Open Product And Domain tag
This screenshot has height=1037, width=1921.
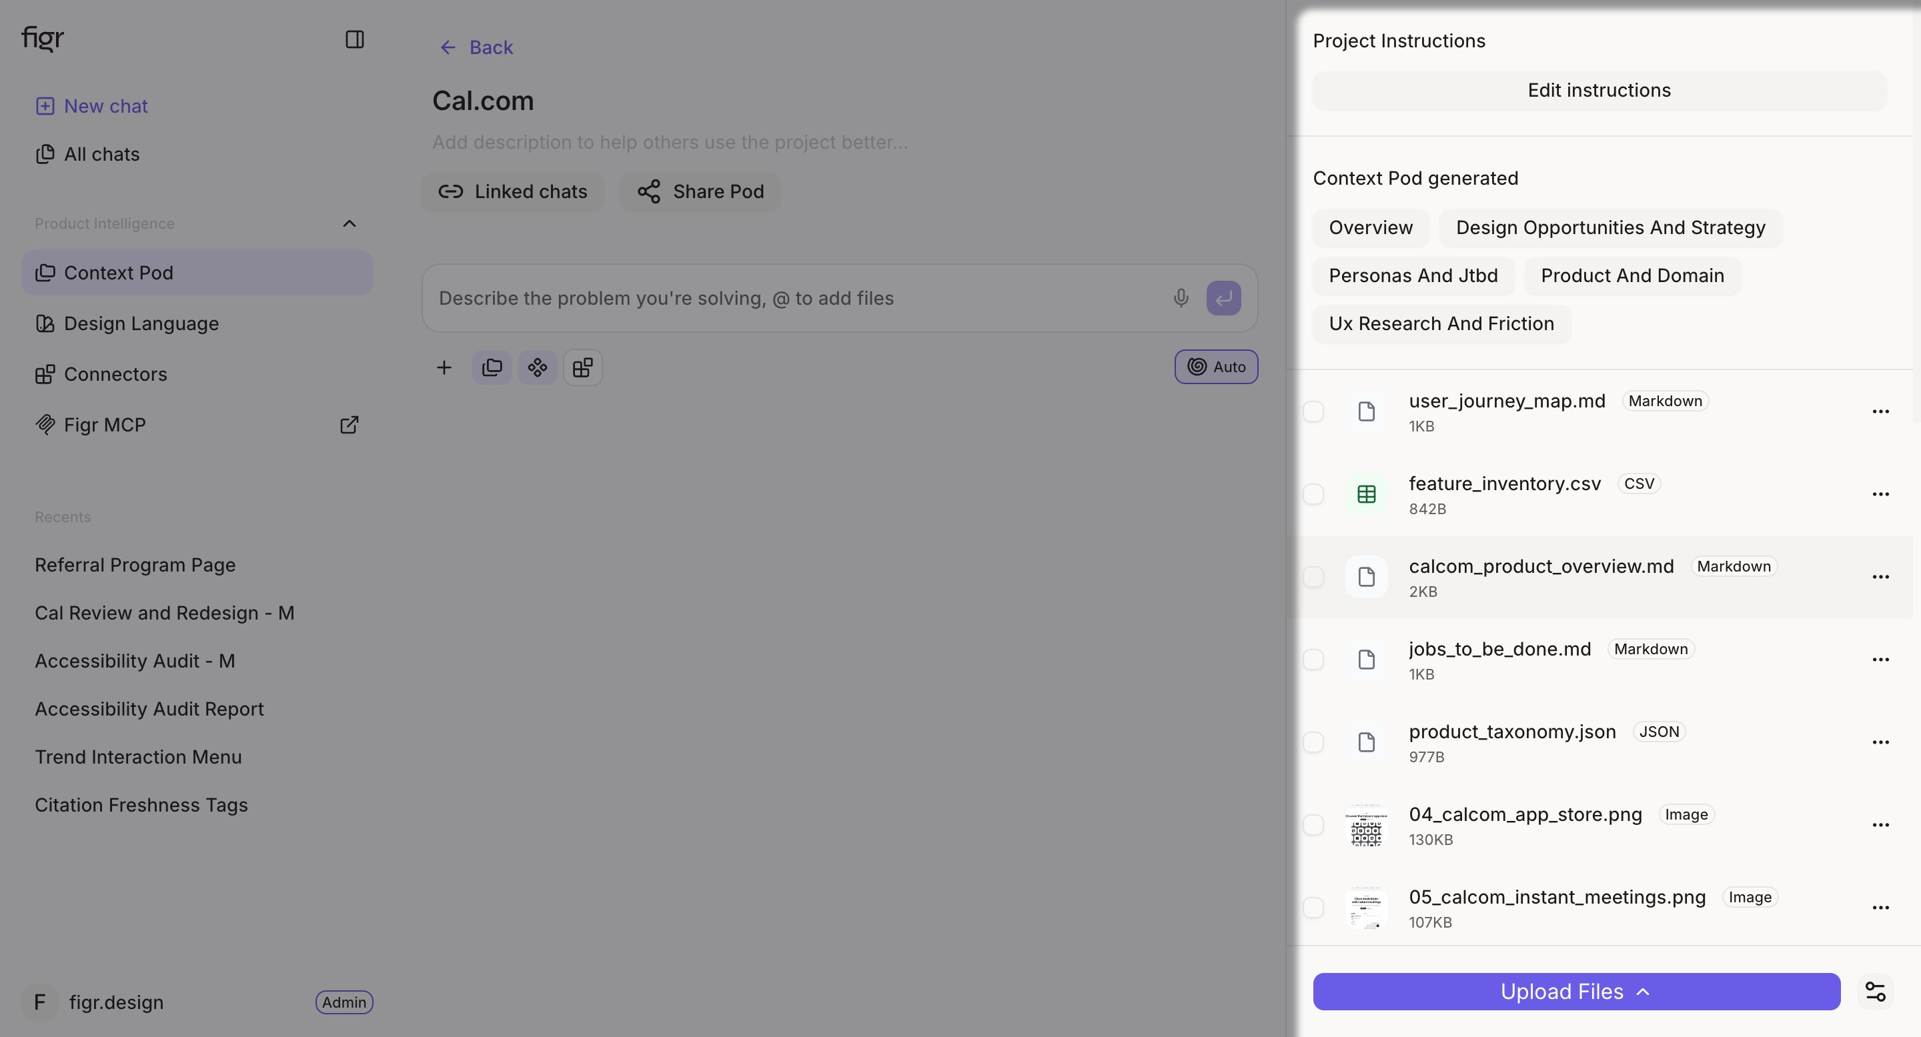tap(1632, 276)
